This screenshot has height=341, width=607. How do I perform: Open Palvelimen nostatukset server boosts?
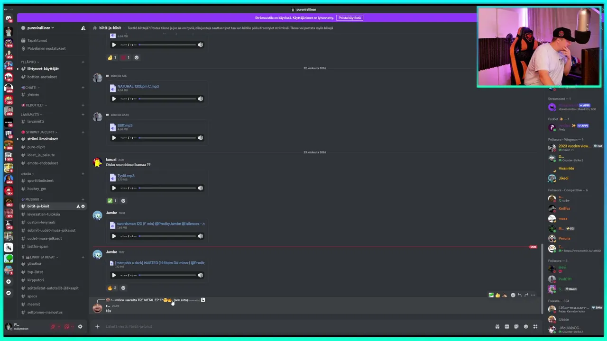coord(46,48)
